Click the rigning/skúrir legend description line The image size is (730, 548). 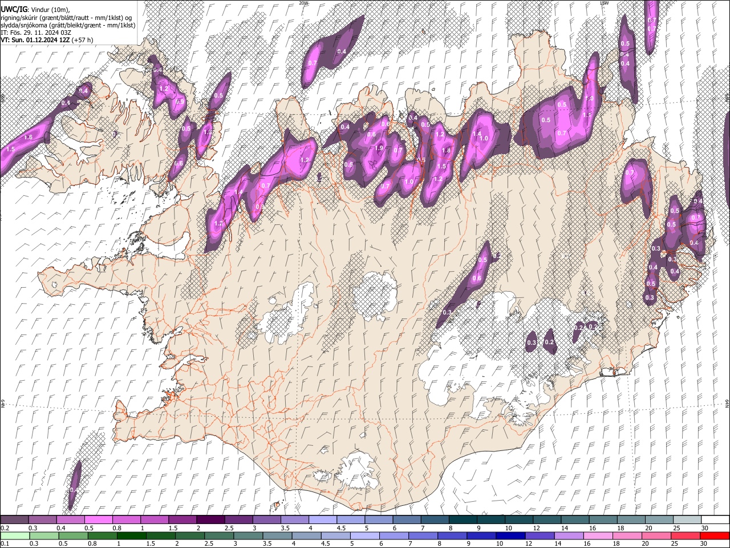[66, 17]
